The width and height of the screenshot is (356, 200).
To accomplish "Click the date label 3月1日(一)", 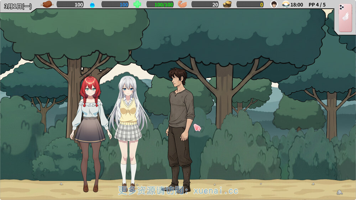I will click(x=17, y=6).
